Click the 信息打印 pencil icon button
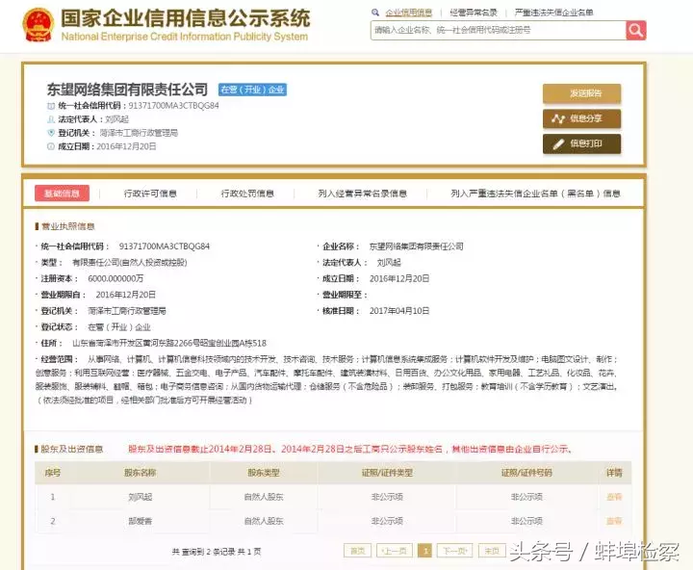Image resolution: width=693 pixels, height=570 pixels. click(x=581, y=143)
